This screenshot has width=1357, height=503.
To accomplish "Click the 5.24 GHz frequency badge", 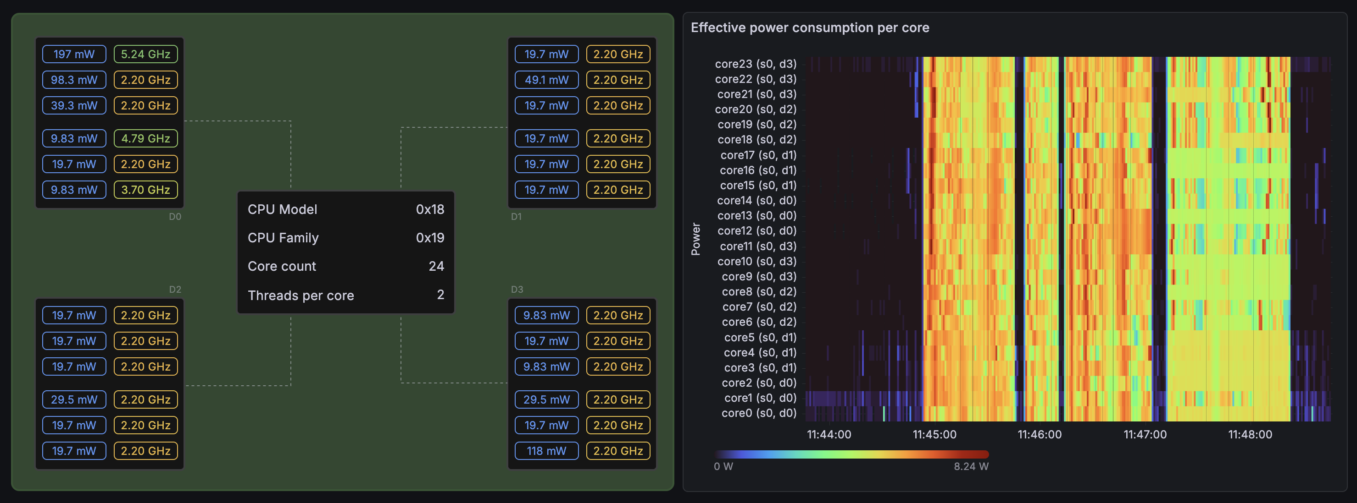I will (145, 54).
